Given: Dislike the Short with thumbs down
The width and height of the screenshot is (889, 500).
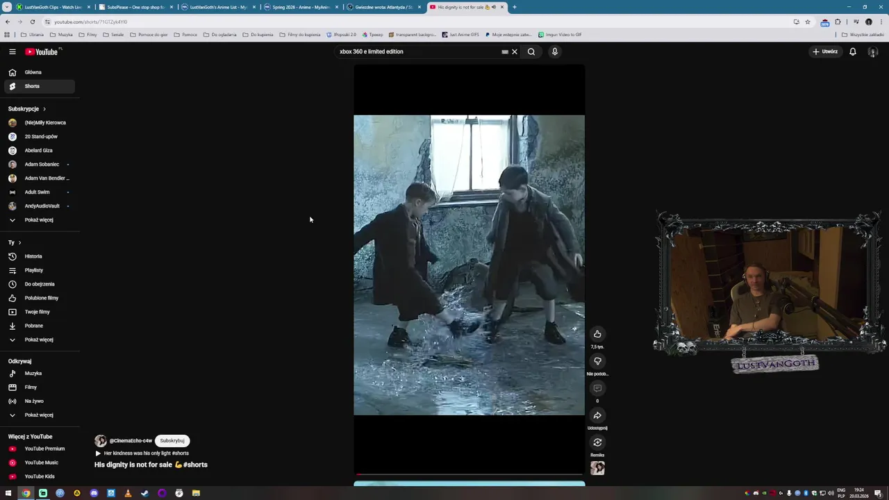Looking at the screenshot, I should 597,361.
